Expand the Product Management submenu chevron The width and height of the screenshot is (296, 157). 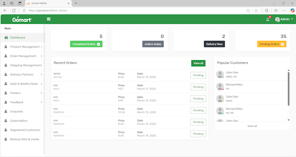41,47
